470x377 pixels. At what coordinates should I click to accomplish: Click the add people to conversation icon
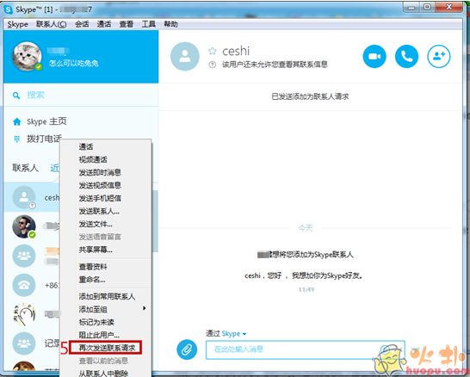[438, 56]
